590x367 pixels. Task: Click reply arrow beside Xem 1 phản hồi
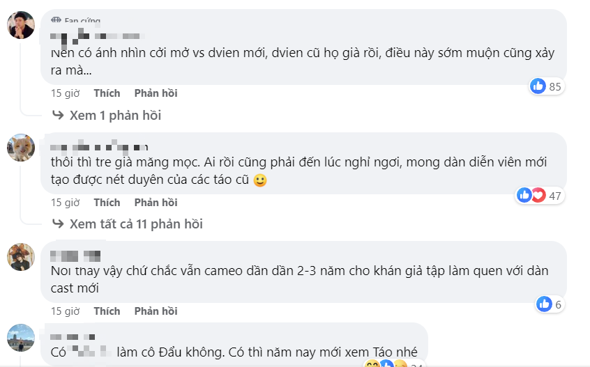(59, 116)
